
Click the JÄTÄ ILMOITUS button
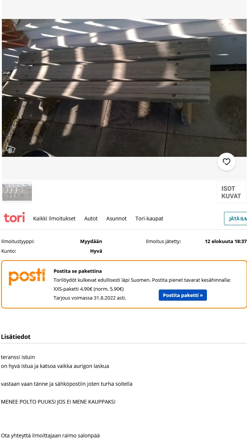[236, 219]
